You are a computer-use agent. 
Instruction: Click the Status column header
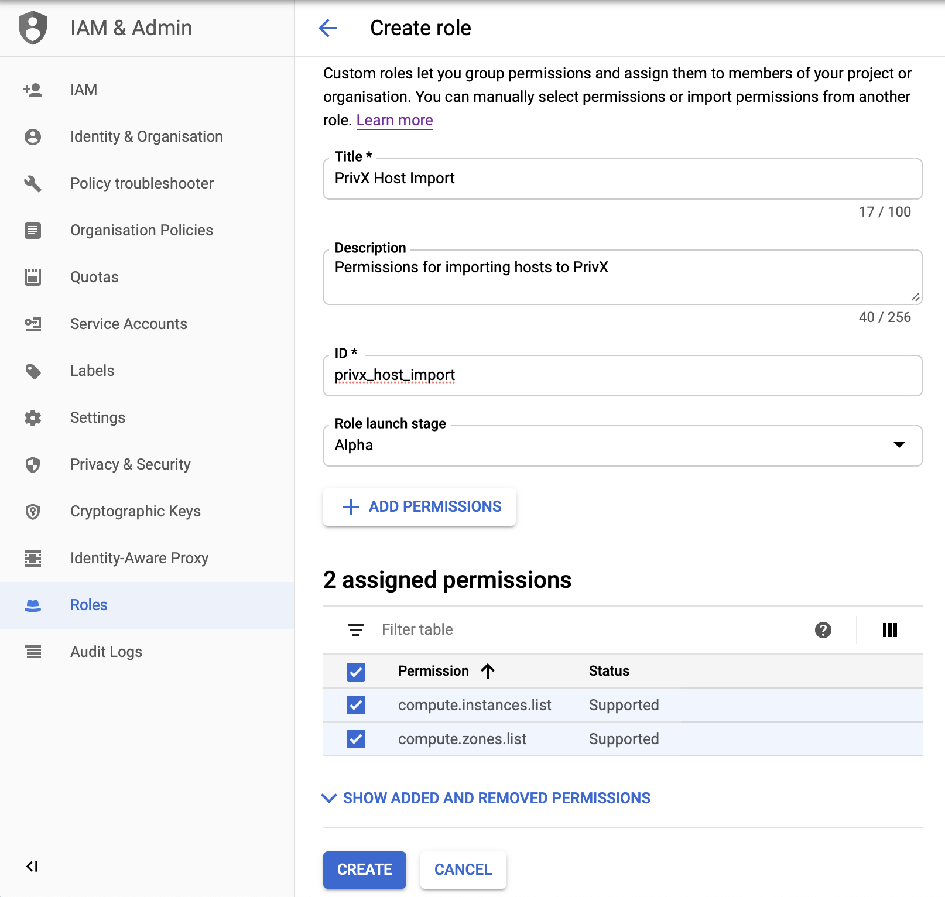(609, 671)
